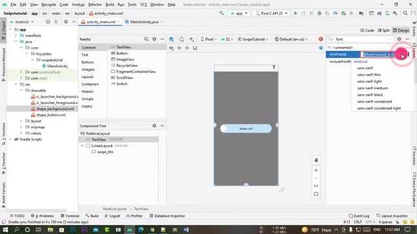Open the Tools menu
Image resolution: width=417 pixels, height=234 pixels.
coord(132,5)
